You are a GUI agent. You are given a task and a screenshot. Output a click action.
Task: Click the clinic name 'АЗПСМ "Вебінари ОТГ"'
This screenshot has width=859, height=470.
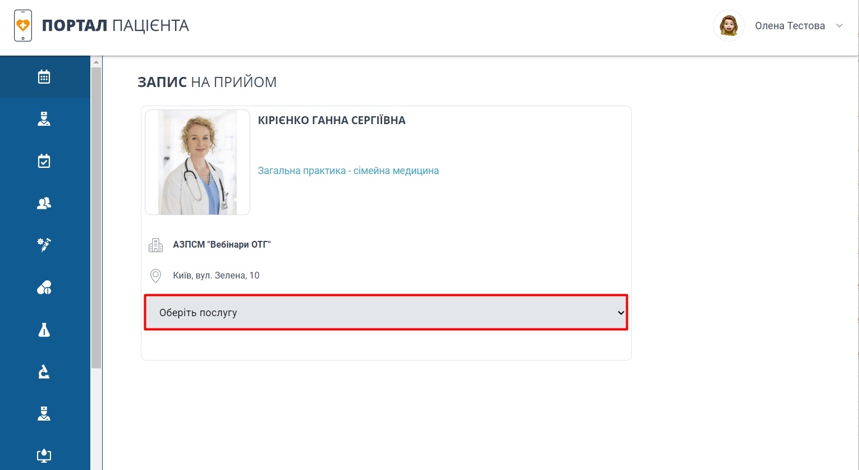tap(222, 245)
